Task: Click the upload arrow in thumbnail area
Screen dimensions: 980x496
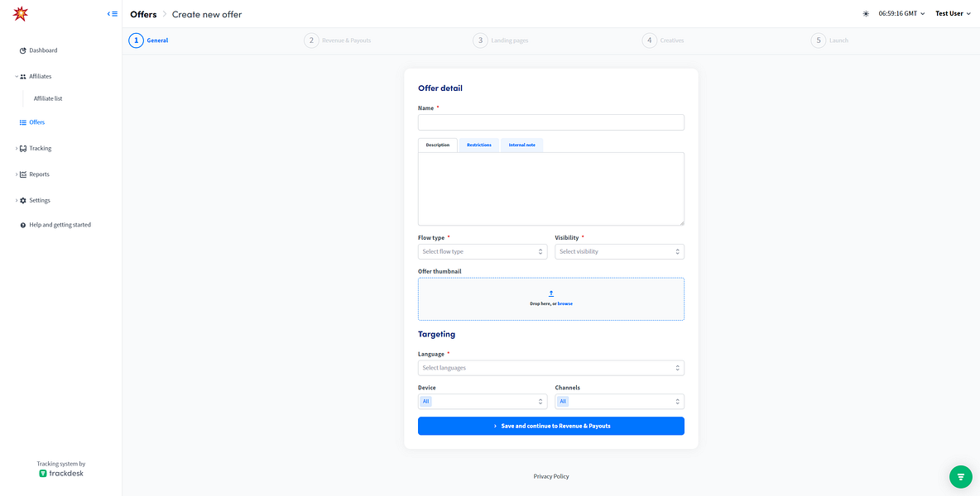Action: [x=551, y=293]
